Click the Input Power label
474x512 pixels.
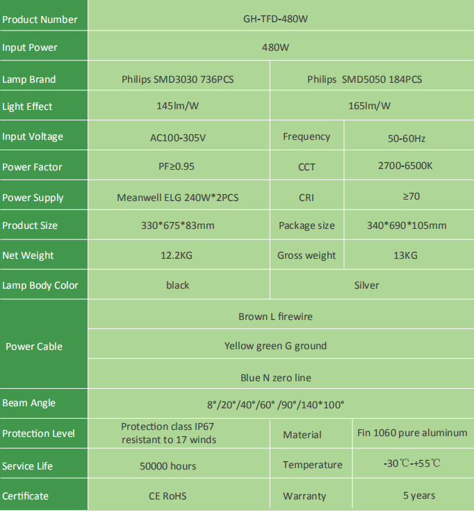click(x=30, y=48)
